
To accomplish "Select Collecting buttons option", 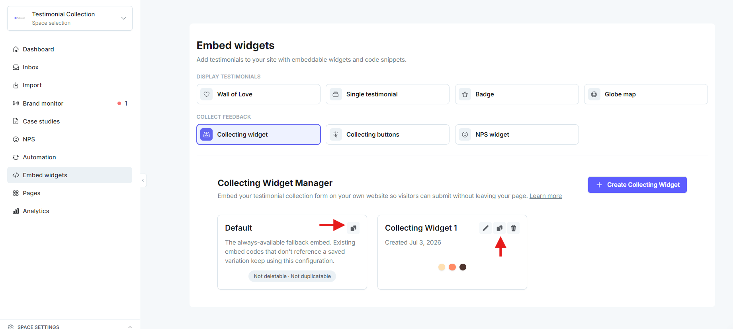I will tap(387, 135).
